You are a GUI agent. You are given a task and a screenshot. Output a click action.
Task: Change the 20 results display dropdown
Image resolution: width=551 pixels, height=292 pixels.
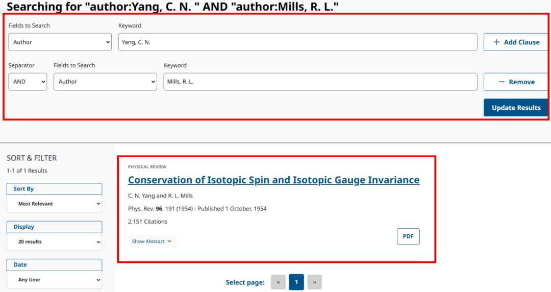click(x=54, y=241)
